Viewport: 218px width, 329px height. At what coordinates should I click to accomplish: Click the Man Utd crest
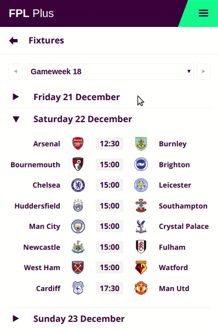[141, 288]
